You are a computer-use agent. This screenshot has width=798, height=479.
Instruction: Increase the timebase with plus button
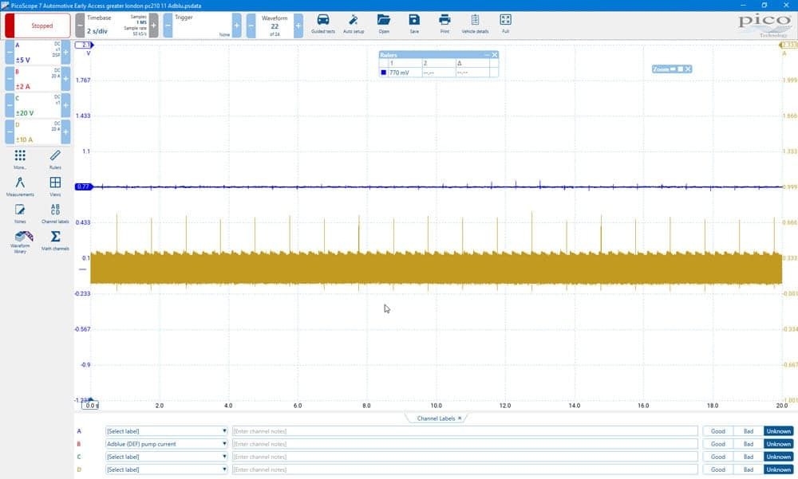pos(154,26)
